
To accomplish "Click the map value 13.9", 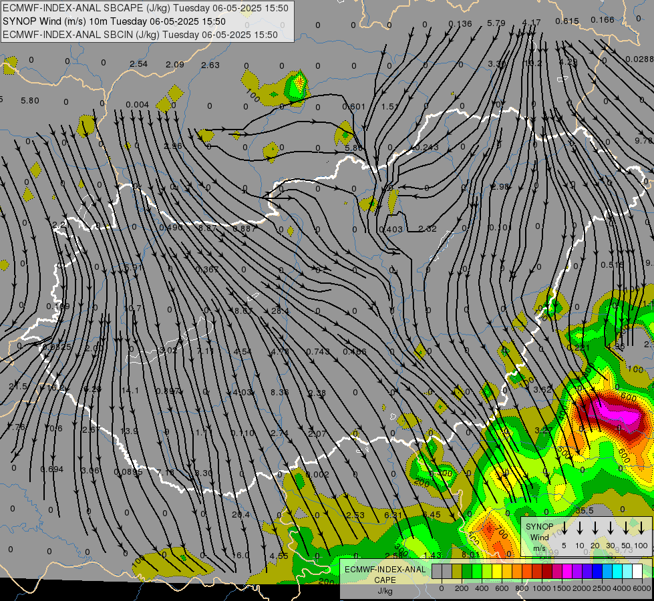I will click(129, 431).
